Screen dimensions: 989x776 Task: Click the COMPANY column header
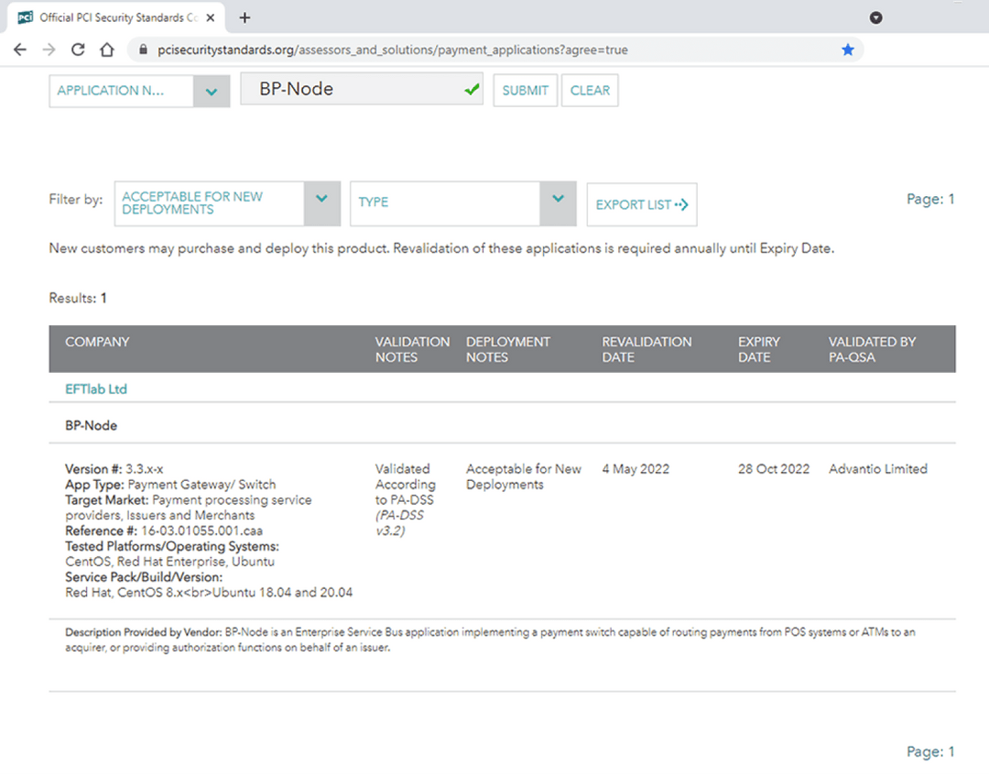(x=97, y=342)
